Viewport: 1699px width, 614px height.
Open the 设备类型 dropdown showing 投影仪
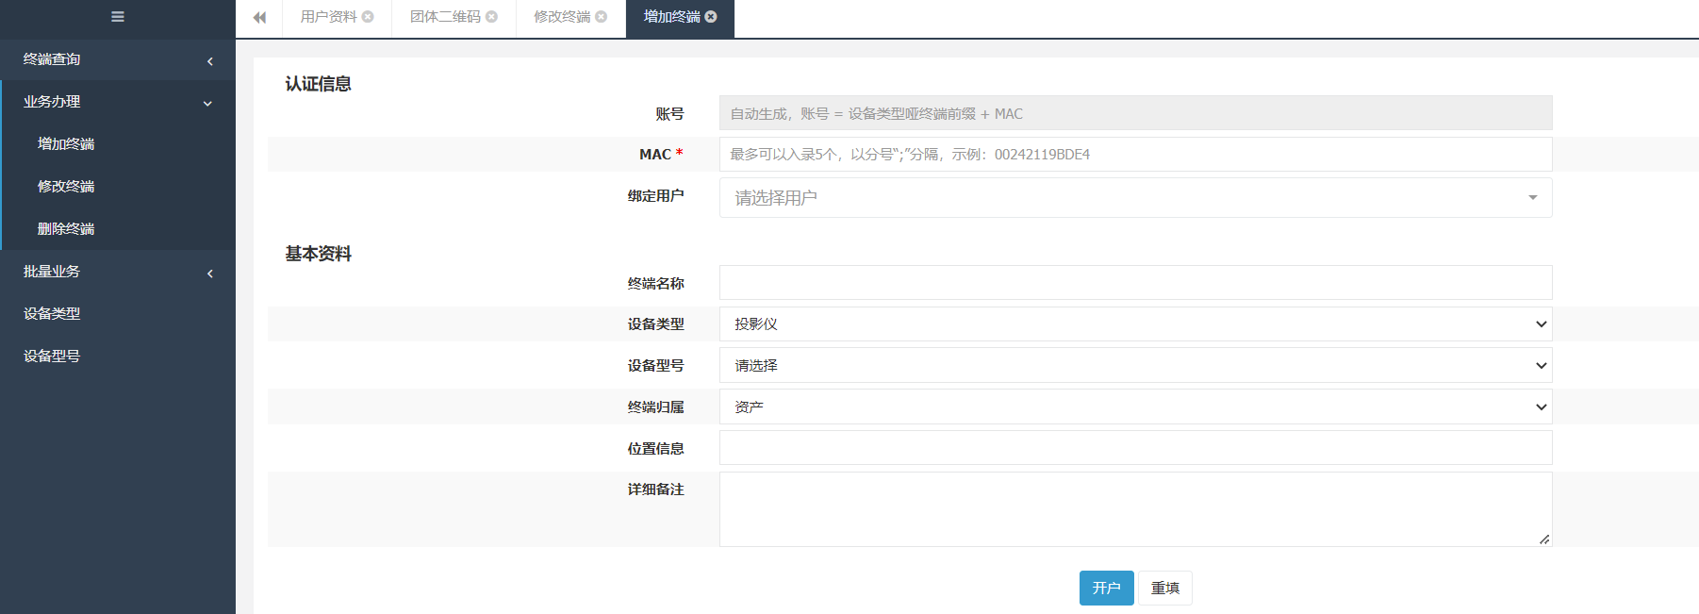point(1135,324)
